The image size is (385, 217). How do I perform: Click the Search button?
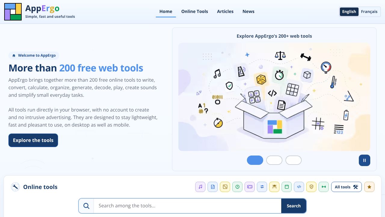(294, 206)
